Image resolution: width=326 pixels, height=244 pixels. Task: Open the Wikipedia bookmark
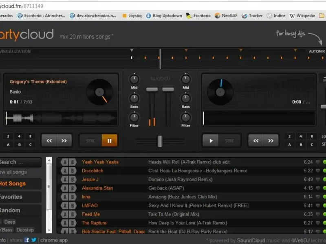[x=302, y=15]
